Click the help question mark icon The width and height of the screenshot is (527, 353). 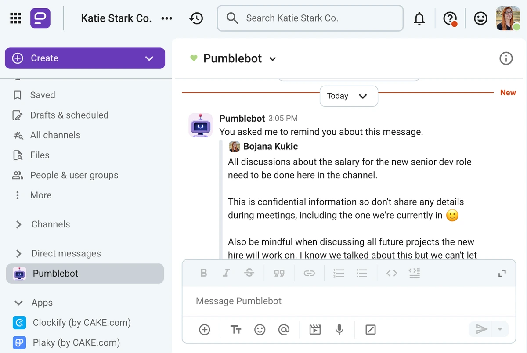coord(449,18)
